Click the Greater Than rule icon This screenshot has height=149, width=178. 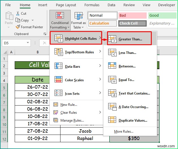click(x=112, y=39)
